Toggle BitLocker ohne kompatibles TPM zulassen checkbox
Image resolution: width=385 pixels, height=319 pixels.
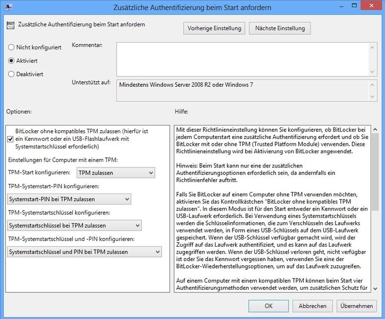(10, 139)
